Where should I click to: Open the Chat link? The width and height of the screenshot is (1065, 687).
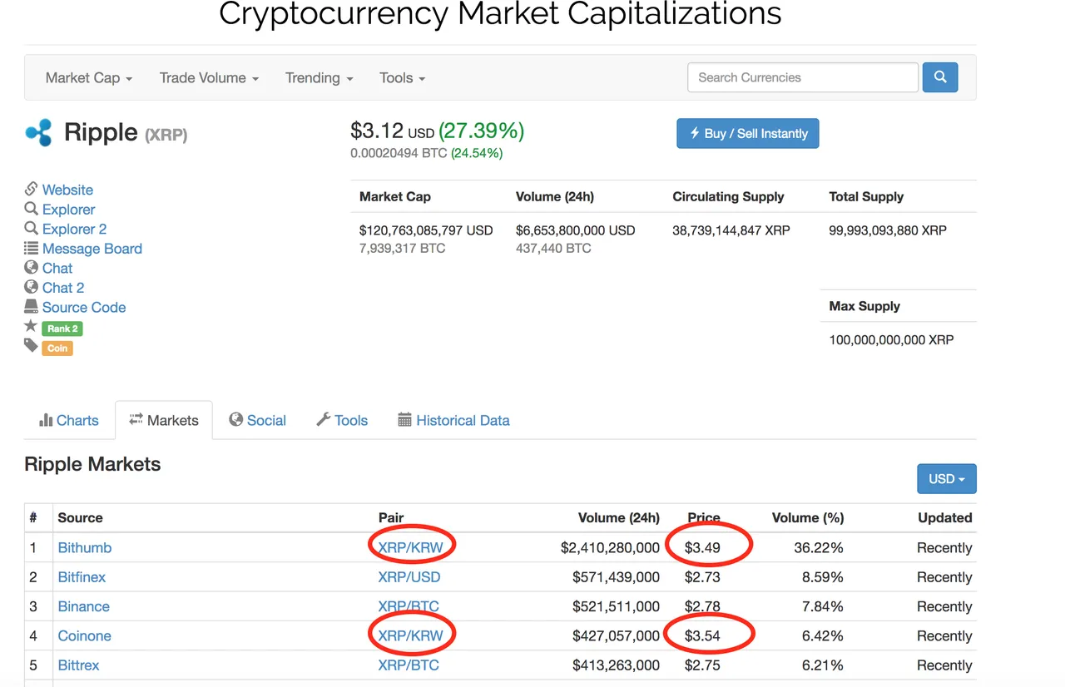tap(57, 268)
